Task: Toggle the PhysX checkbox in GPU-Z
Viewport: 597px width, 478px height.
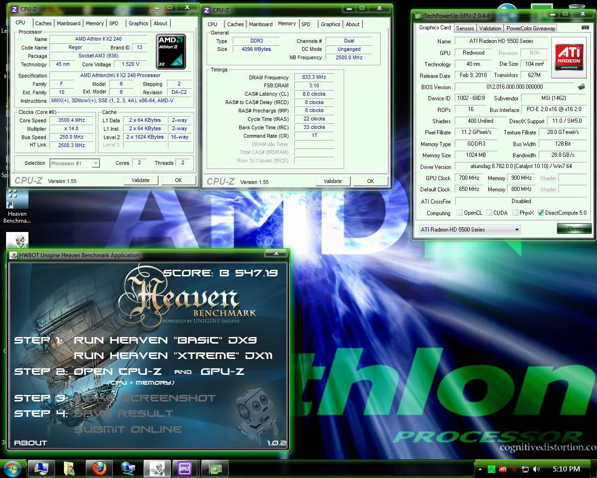Action: pyautogui.click(x=515, y=213)
